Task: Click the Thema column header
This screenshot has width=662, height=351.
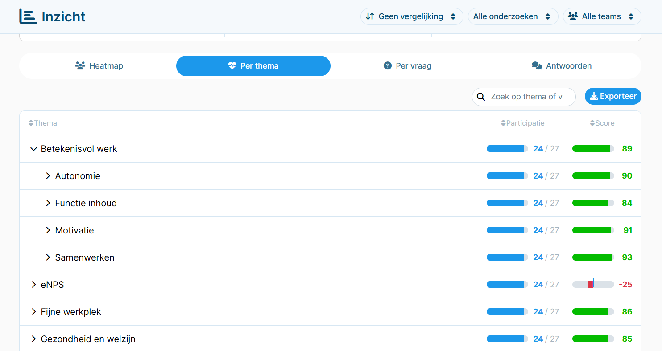Action: [43, 123]
